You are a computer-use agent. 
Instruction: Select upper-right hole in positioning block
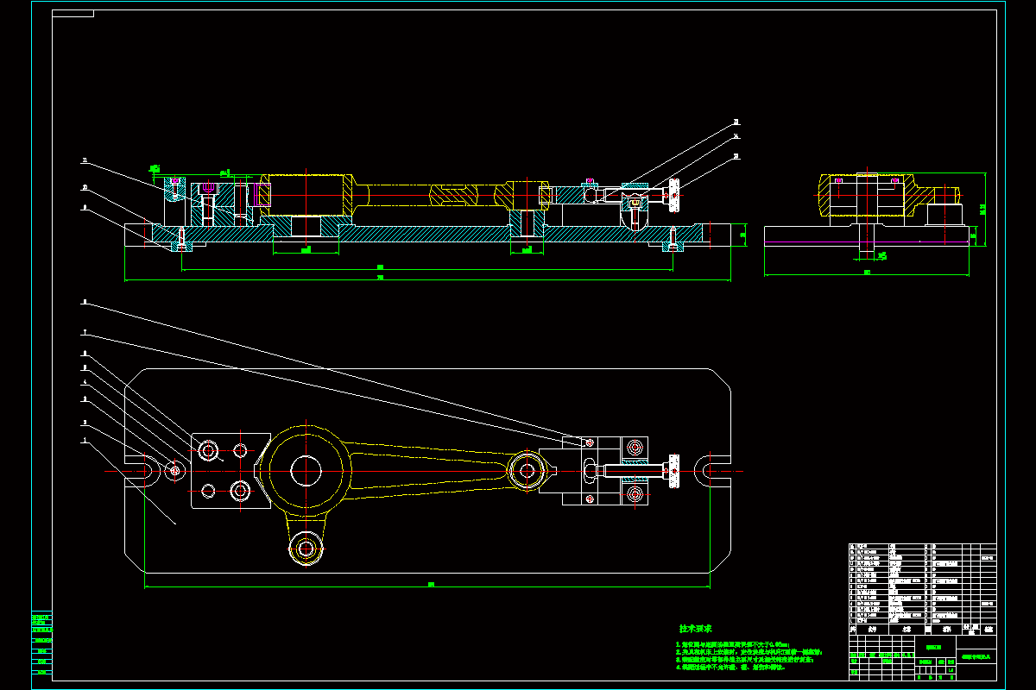click(x=240, y=449)
